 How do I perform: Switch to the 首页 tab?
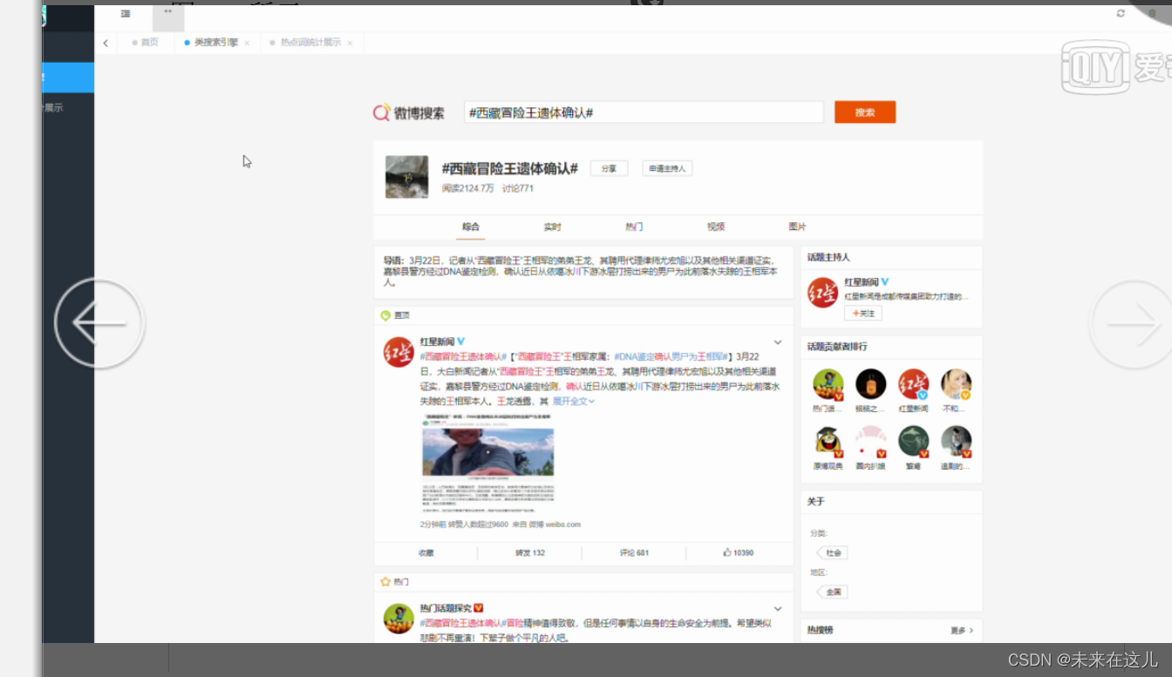[x=145, y=43]
